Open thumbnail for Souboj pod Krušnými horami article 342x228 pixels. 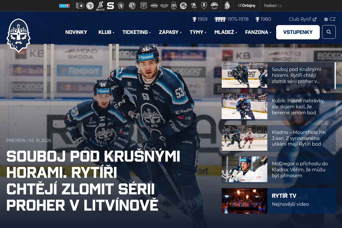coord(245,75)
